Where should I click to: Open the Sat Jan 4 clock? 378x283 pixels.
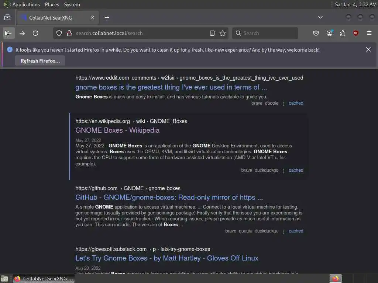tap(355, 4)
